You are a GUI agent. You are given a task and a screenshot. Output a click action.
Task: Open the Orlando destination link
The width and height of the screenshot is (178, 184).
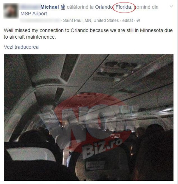[x=104, y=7]
